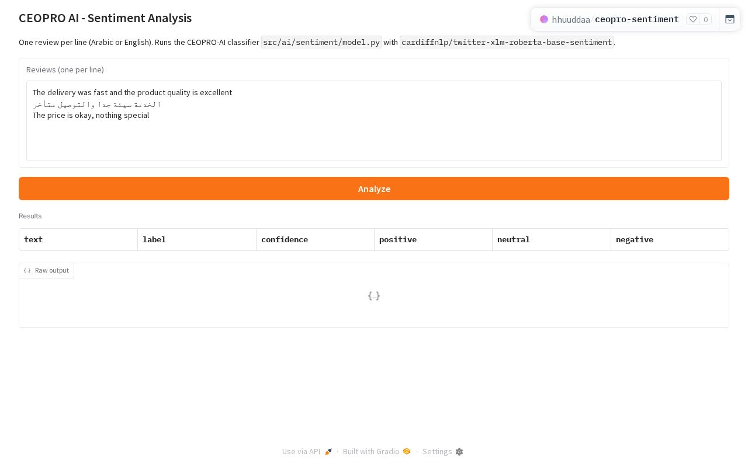The height and width of the screenshot is (467, 748).
Task: Open the hhuuddaa user link
Action: [571, 19]
